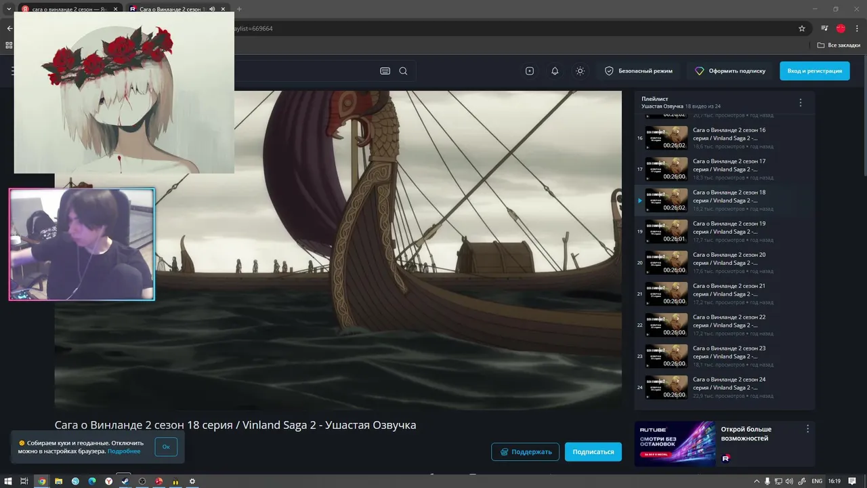Select the currently playing episode 18
The image size is (867, 488).
(x=723, y=200)
